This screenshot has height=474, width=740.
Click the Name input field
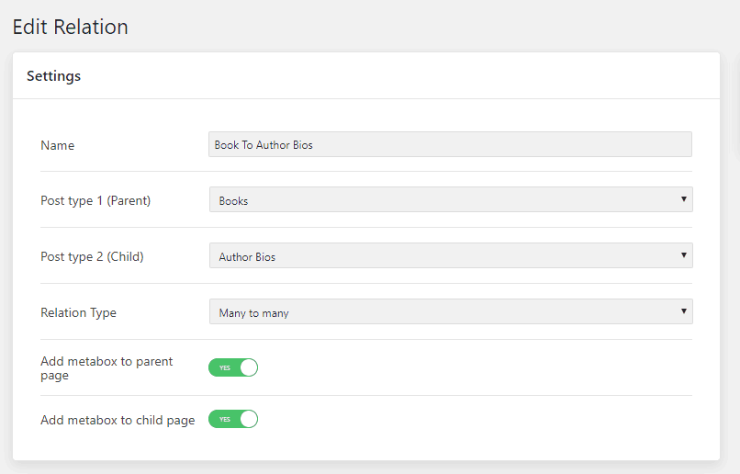click(x=450, y=144)
